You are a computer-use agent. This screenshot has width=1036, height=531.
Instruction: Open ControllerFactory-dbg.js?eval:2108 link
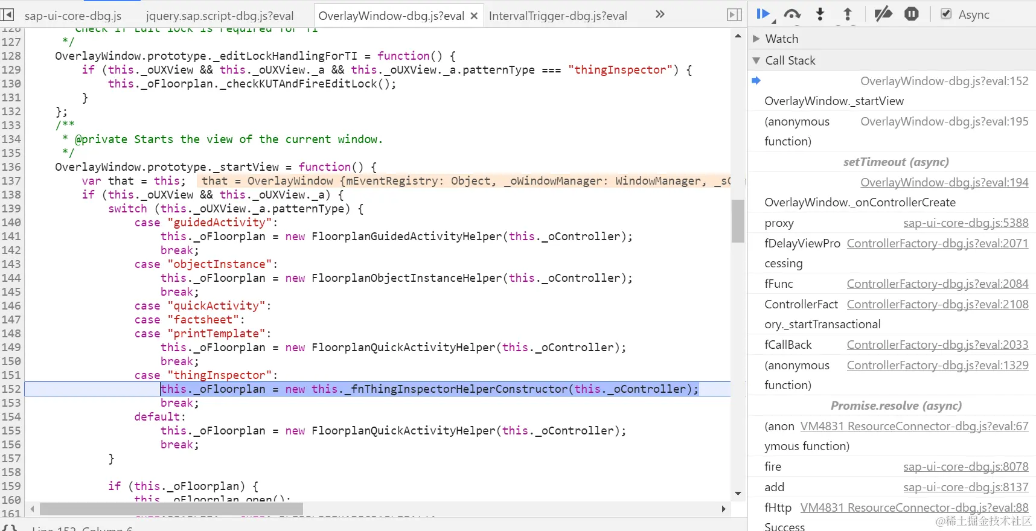click(938, 304)
